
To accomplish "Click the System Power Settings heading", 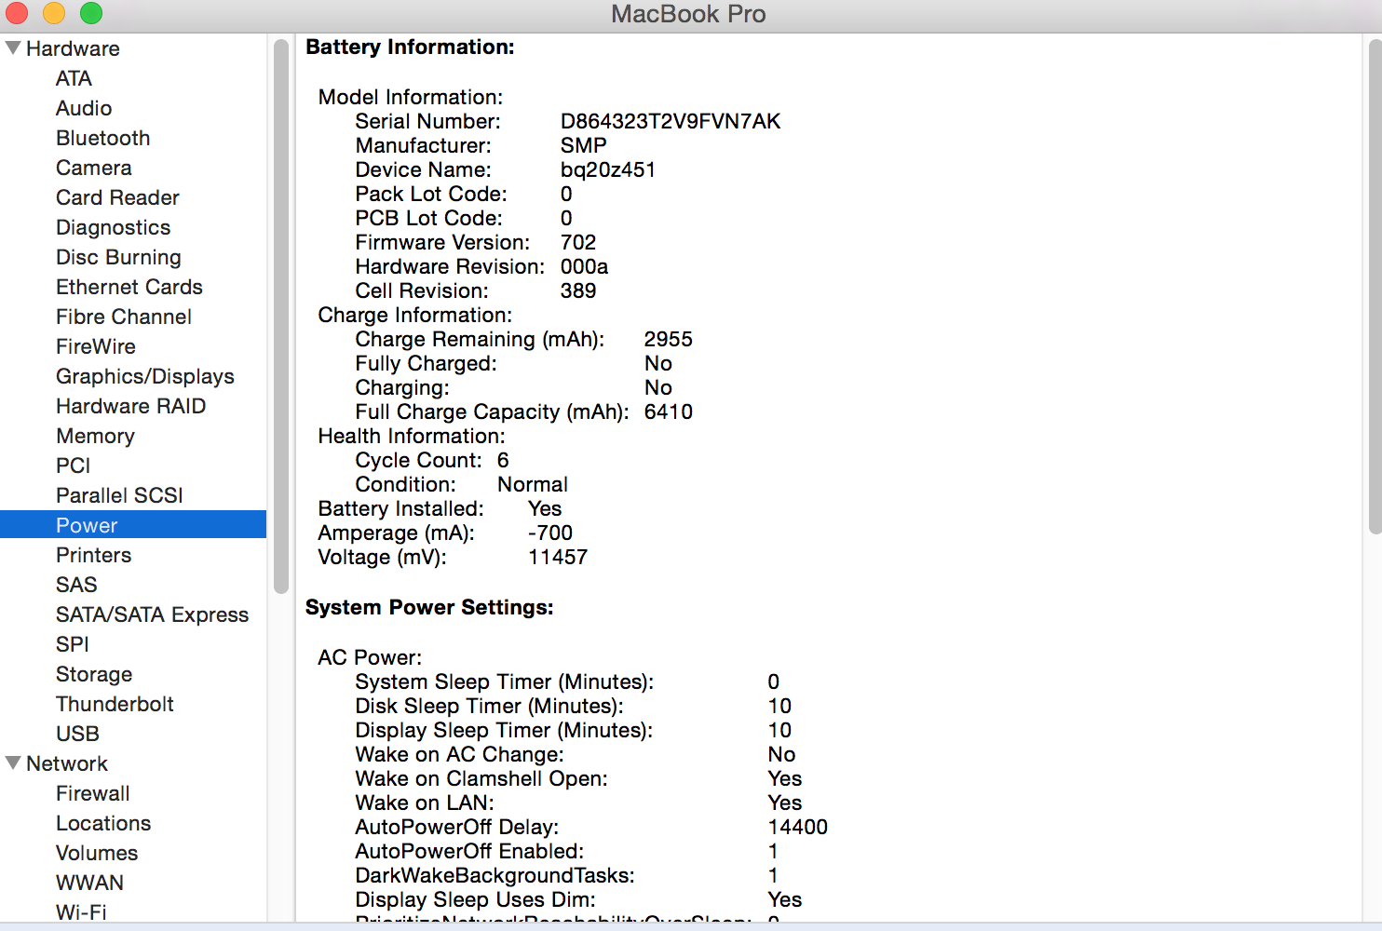I will coord(429,607).
